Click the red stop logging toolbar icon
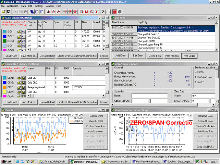This screenshot has height=165, width=220. click(115, 12)
